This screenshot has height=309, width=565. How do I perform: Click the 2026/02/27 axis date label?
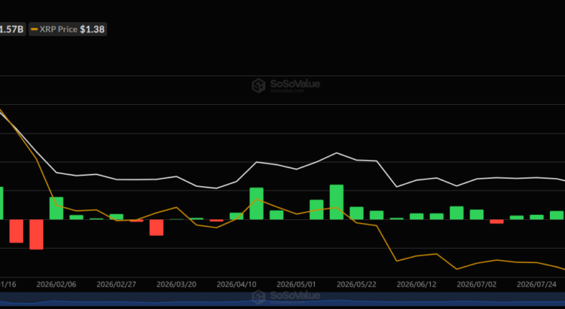click(116, 284)
